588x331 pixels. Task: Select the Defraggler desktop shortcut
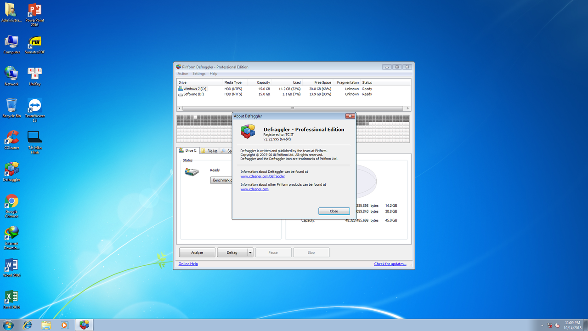click(11, 171)
